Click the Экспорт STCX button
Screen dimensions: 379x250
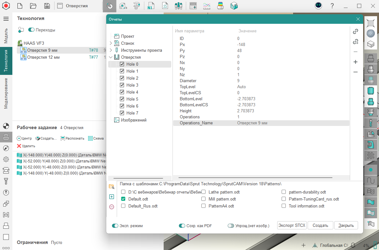click(x=291, y=225)
